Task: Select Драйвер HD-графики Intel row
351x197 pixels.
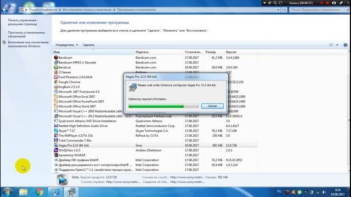Action: tap(155, 160)
